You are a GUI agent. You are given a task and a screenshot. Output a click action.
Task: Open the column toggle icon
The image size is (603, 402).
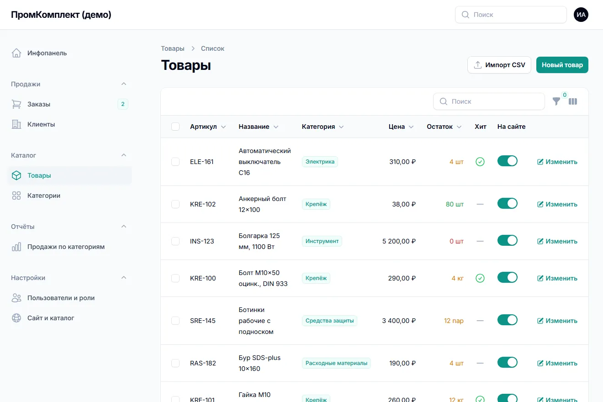(x=573, y=101)
